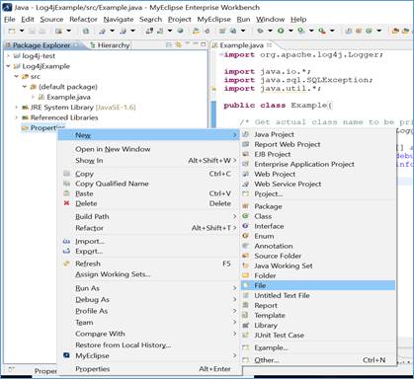
Task: Collapse the src folder node
Action: (16, 76)
